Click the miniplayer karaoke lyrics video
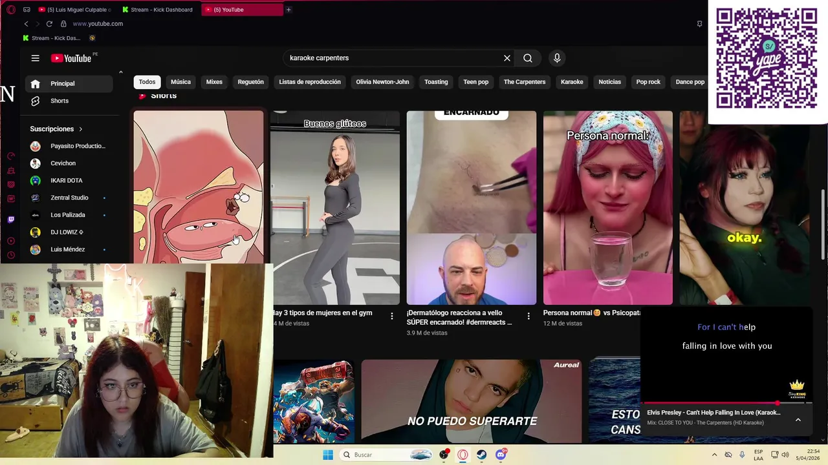The image size is (828, 465). [726, 354]
